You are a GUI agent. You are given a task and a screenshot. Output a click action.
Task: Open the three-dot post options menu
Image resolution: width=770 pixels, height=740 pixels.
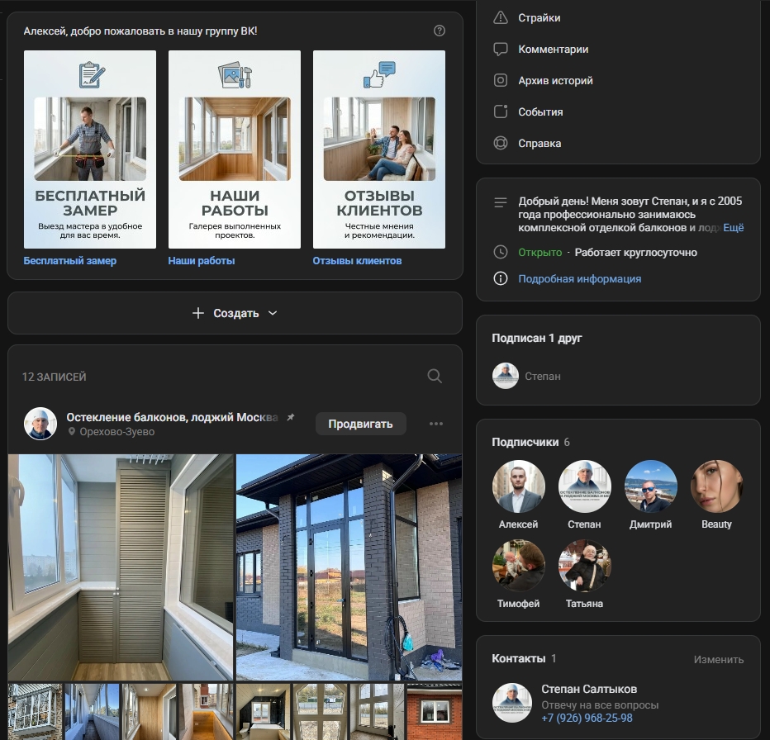tap(436, 424)
